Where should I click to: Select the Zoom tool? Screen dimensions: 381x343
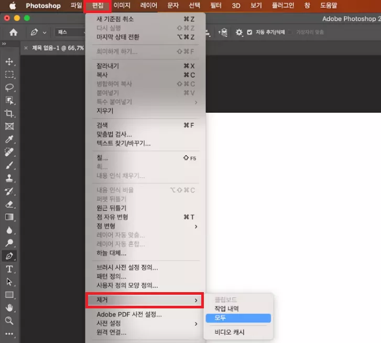[9, 320]
